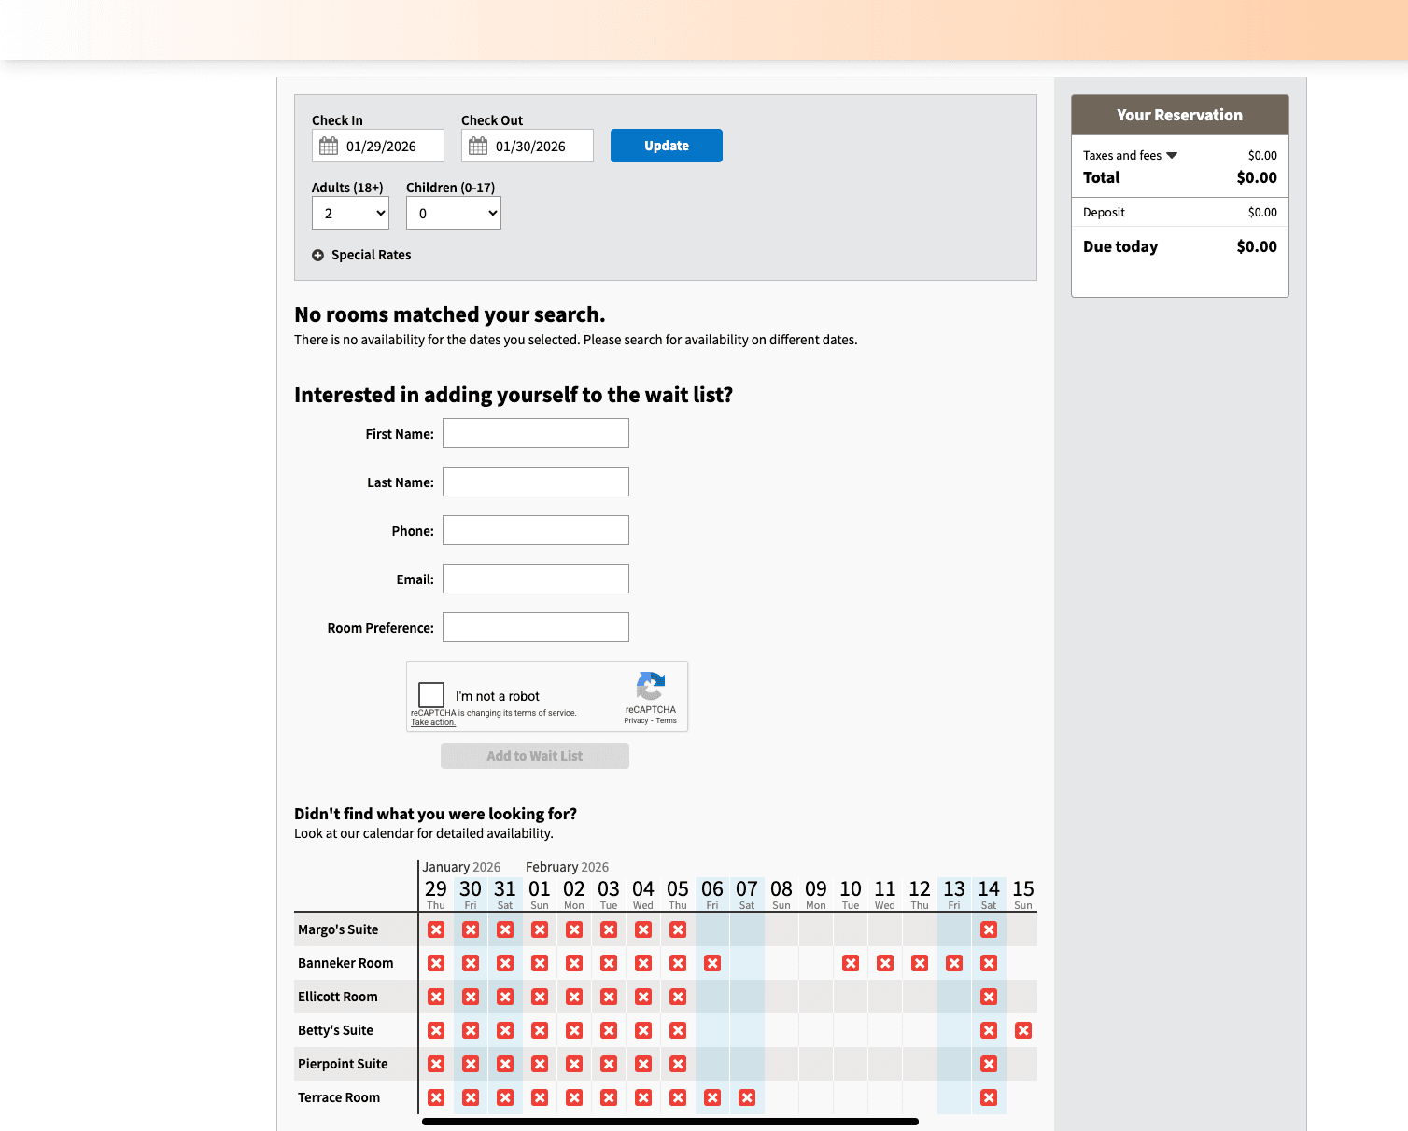Click the calendar horizontal scrollbar
Viewport: 1408px width, 1131px height.
(x=670, y=1122)
